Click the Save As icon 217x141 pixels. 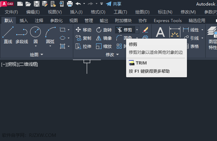(45, 4)
